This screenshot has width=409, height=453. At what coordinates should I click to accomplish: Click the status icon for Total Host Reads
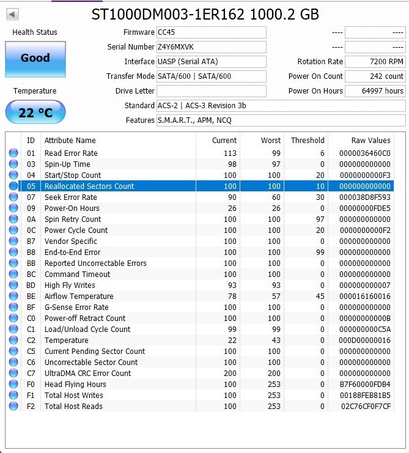point(13,406)
